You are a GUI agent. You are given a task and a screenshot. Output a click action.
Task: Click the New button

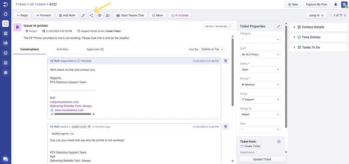pyautogui.click(x=293, y=4)
